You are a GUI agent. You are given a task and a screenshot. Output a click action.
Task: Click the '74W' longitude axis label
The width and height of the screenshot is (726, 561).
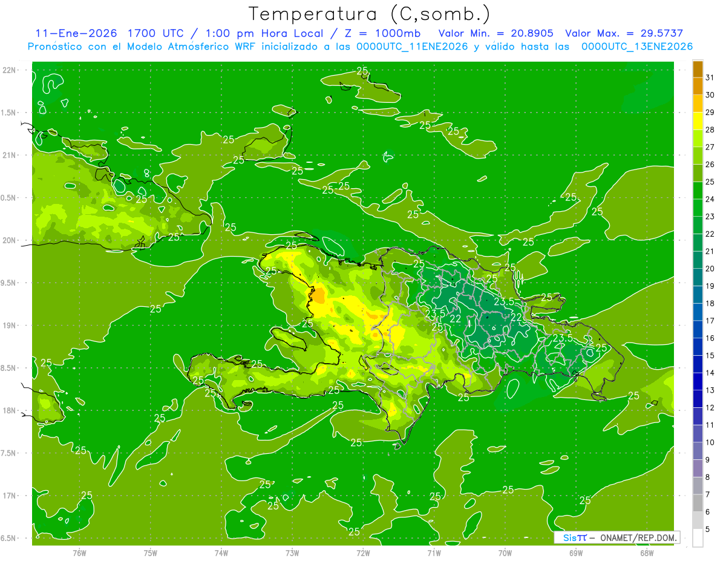point(221,553)
